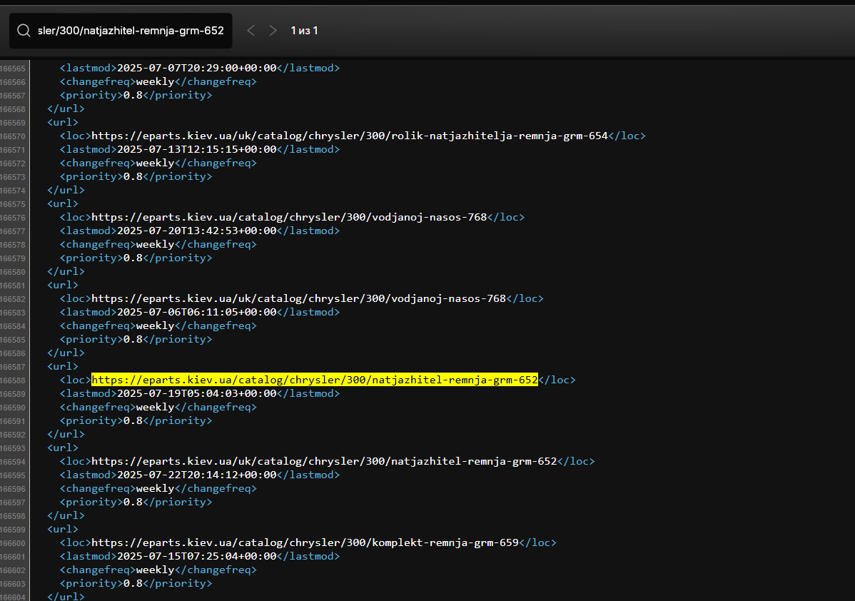This screenshot has width=855, height=601.
Task: Click the "1 из 1" match counter
Action: [304, 31]
